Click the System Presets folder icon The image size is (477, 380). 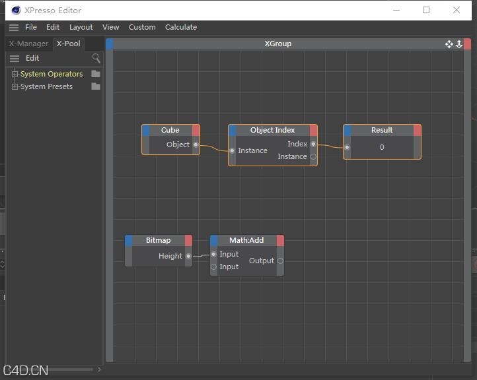[x=96, y=86]
